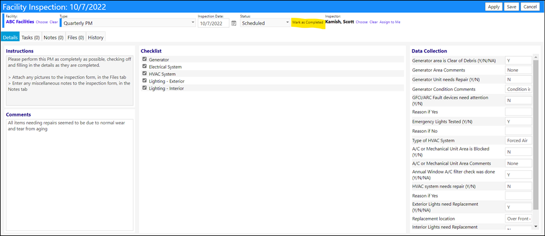Viewport: 545px width, 236px height.
Task: Edit the Generator Unit needs Repair field
Action: [x=518, y=79]
